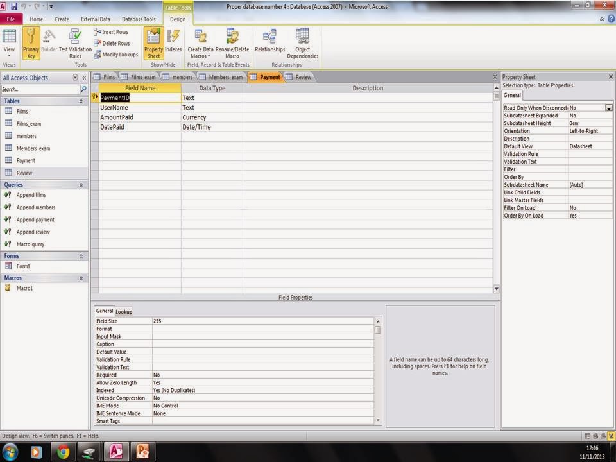Select the AmountPaid field name cell

point(140,117)
